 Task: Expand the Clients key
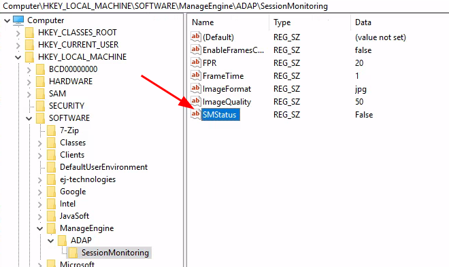tap(40, 156)
